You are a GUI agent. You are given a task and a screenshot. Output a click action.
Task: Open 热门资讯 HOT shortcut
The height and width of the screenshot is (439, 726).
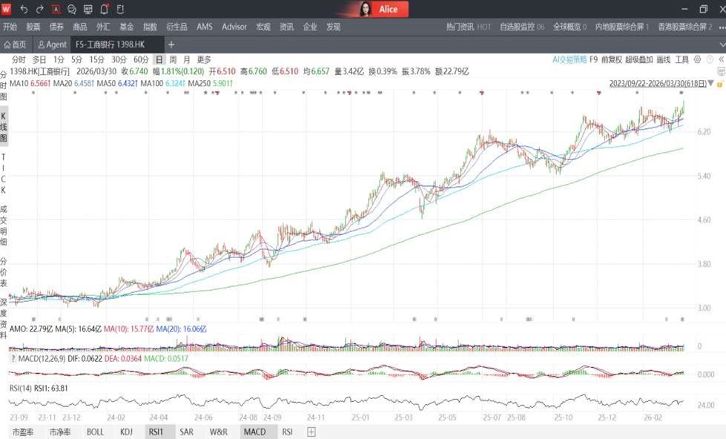(x=468, y=27)
